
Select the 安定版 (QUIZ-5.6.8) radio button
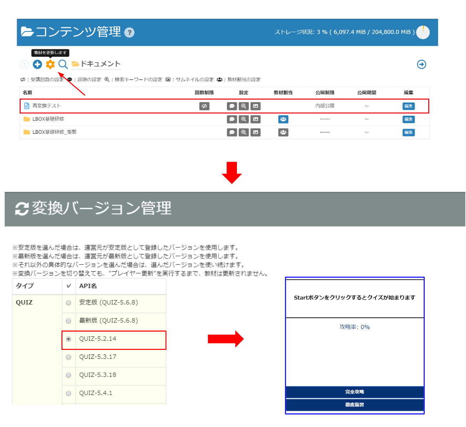pyautogui.click(x=69, y=303)
